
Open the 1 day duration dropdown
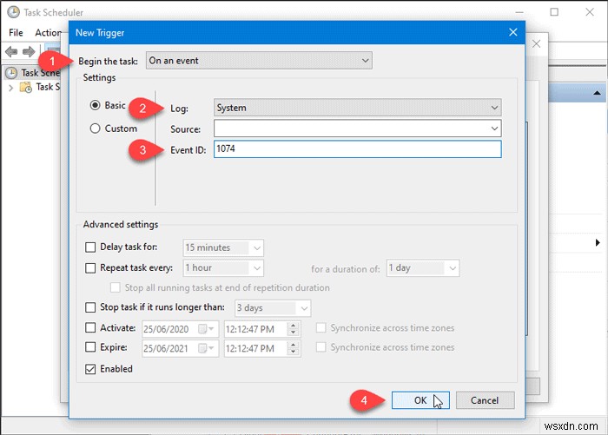click(423, 268)
